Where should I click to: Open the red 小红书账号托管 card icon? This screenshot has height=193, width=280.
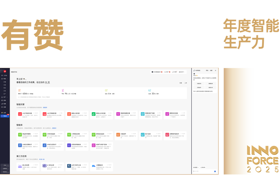click(20, 114)
